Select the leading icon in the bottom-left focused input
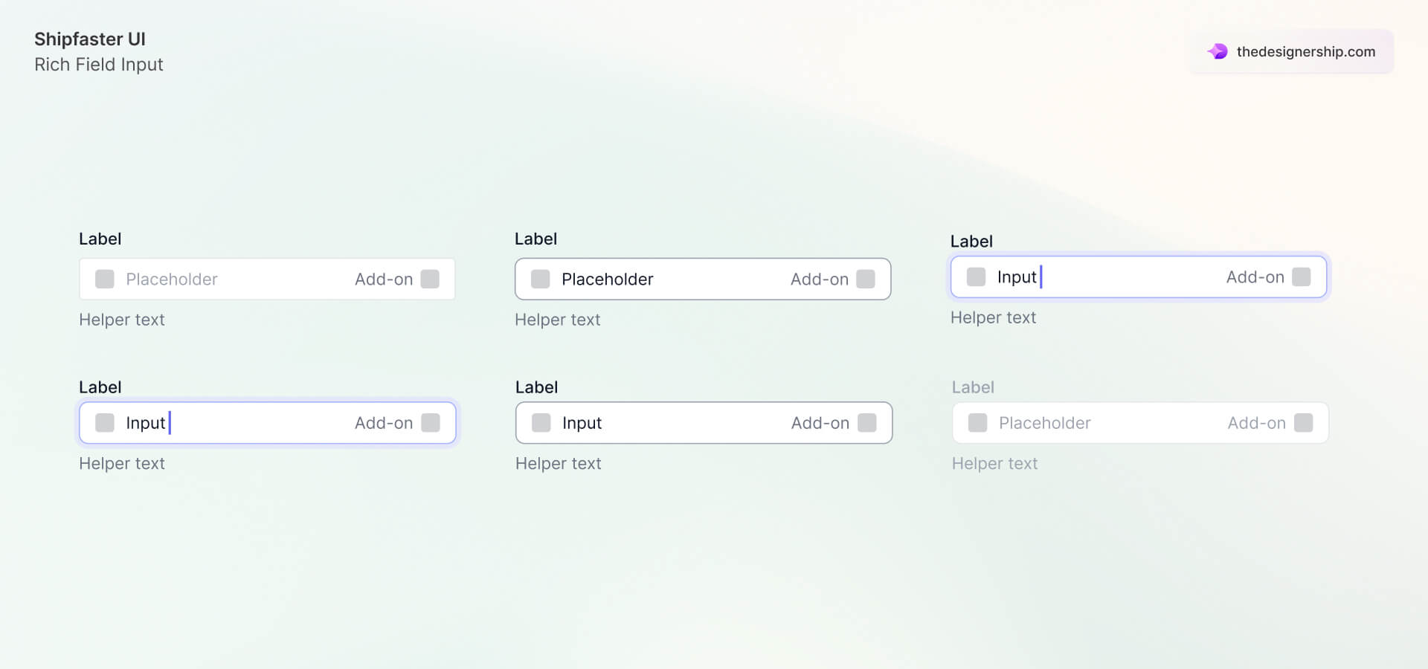This screenshot has height=669, width=1428. coord(105,422)
